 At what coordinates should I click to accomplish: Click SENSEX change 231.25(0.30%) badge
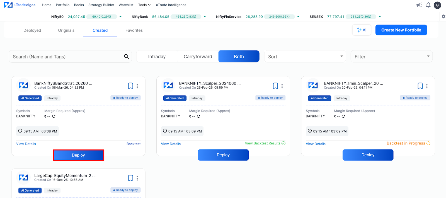[x=361, y=17]
